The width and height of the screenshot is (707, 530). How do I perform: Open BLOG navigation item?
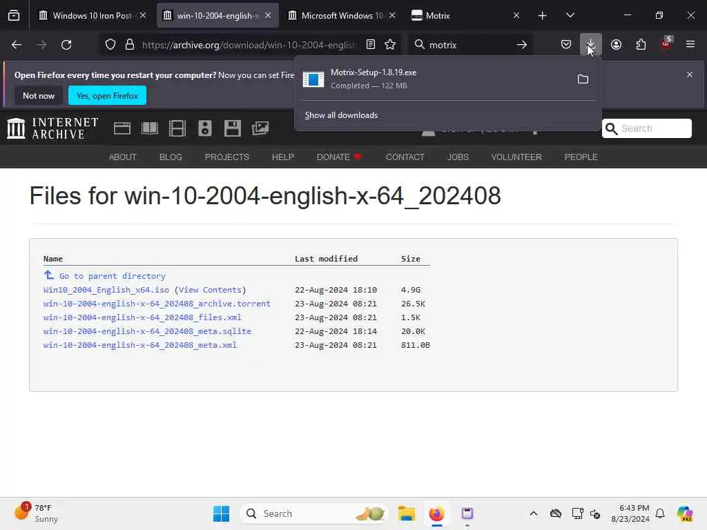tap(171, 157)
